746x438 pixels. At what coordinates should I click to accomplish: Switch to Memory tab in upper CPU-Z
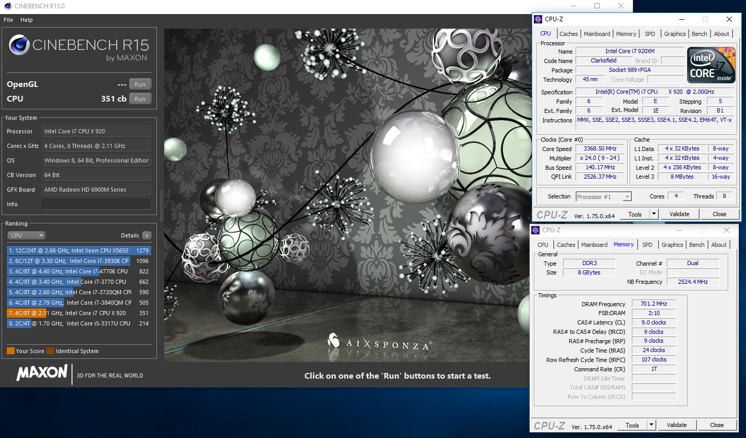[626, 34]
